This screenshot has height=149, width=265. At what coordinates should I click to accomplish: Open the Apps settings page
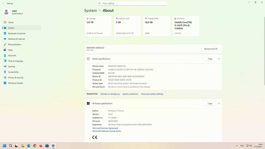[x=21, y=50]
